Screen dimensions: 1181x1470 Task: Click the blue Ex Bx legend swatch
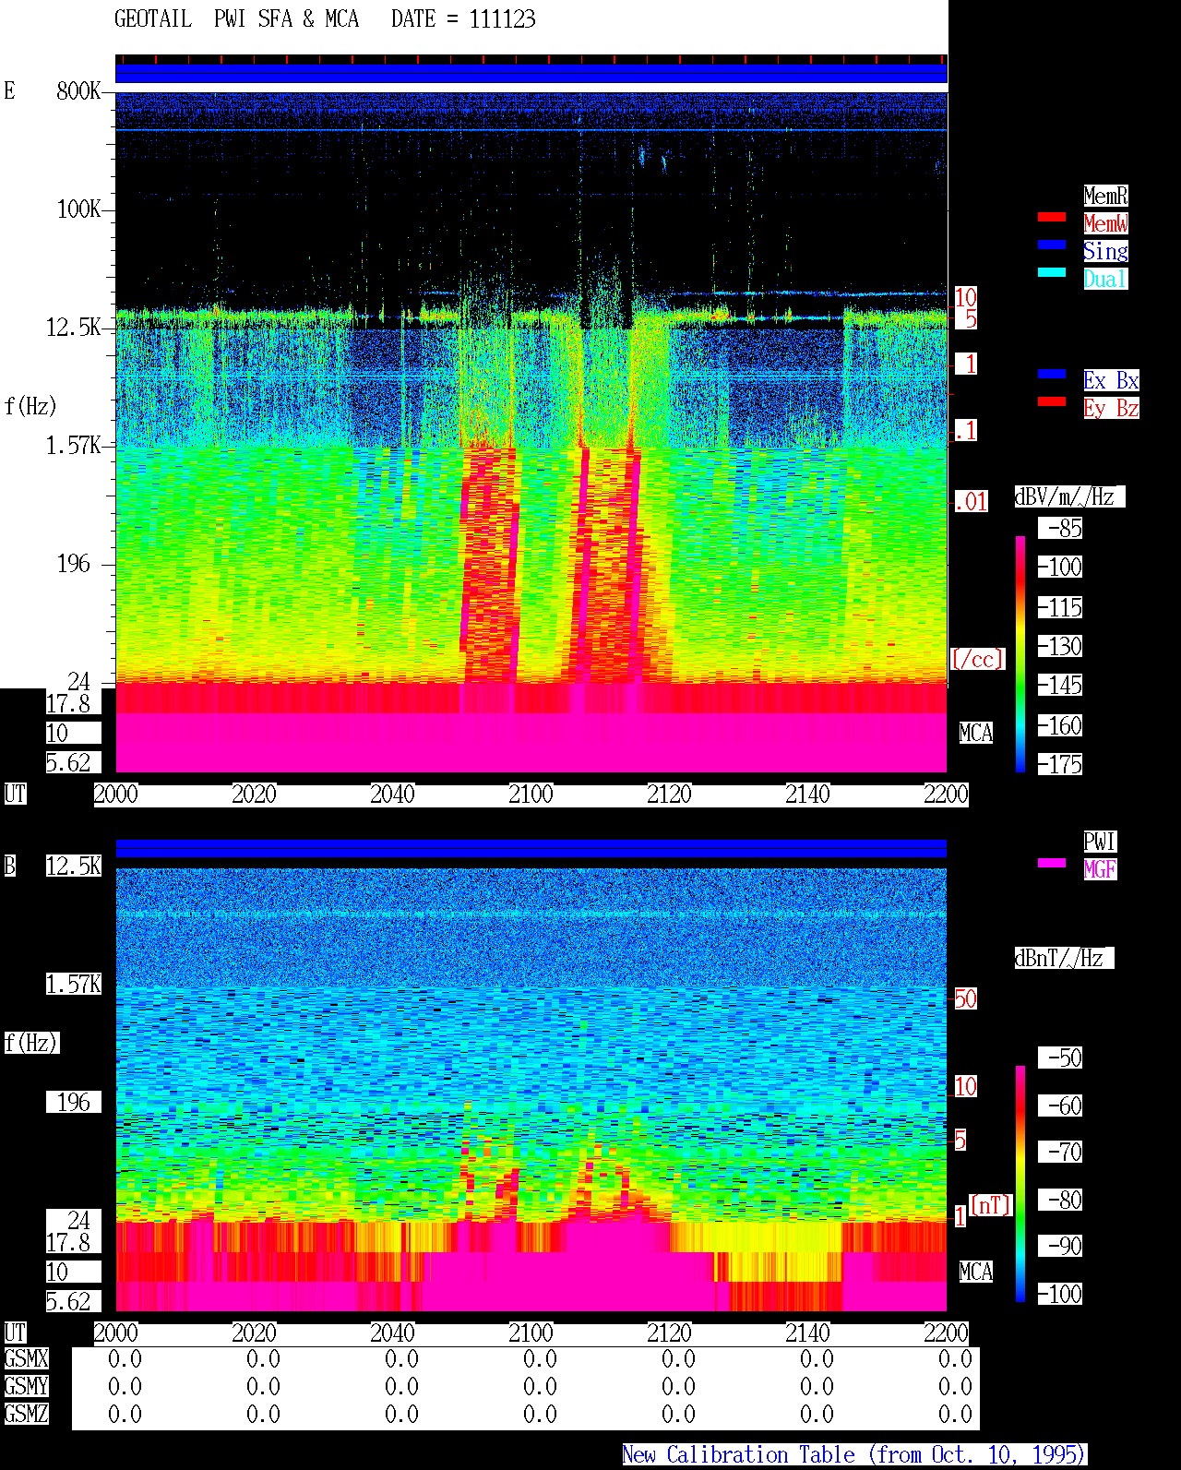pos(1052,374)
